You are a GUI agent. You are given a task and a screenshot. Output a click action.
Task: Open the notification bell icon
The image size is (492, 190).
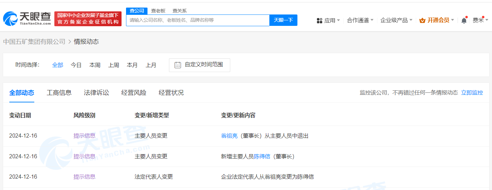click(x=464, y=20)
